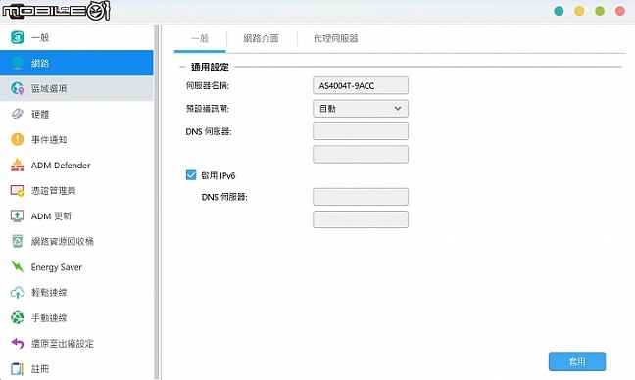
Task: Click the first IPv6 DNS 伺服器 field
Action: tap(361, 197)
